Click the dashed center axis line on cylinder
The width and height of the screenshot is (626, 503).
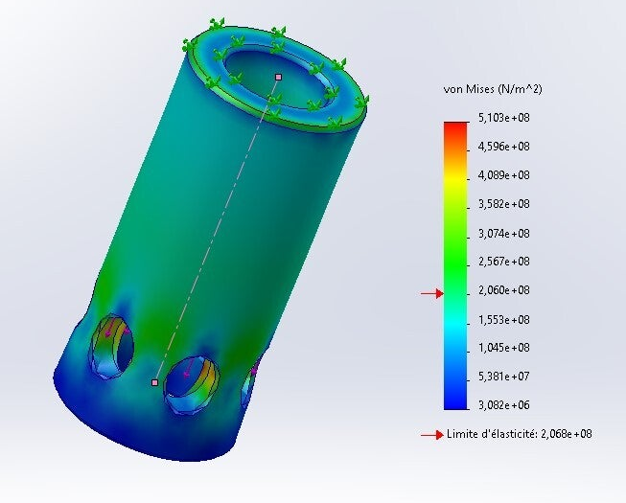pyautogui.click(x=218, y=228)
